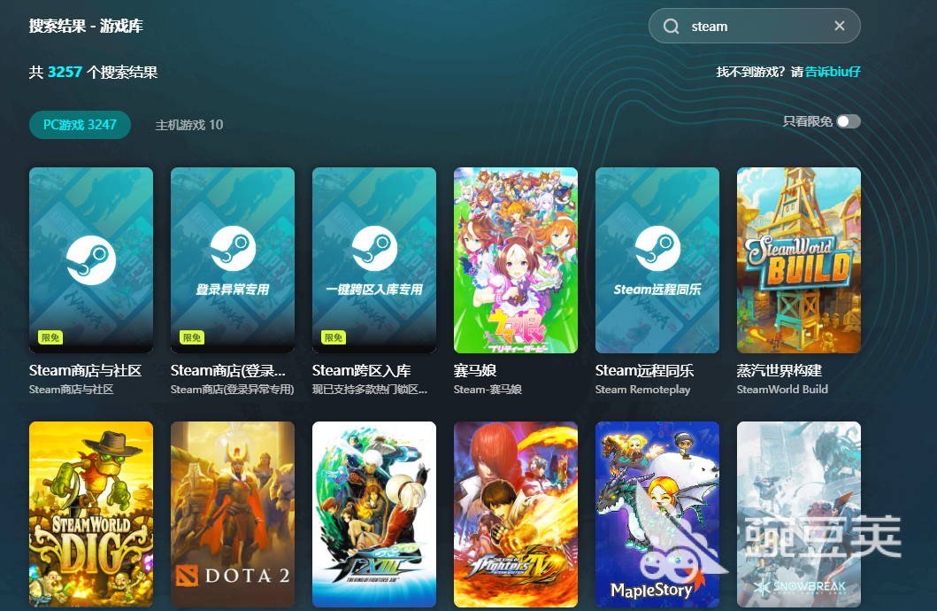The image size is (937, 611).
Task: Open the 登录异常专用 Steam card cover
Action: pos(233,260)
